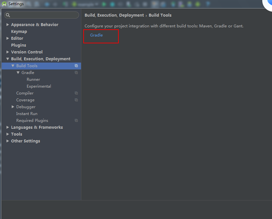Click 'Build Tools' in breadcrumb header

[x=160, y=15]
